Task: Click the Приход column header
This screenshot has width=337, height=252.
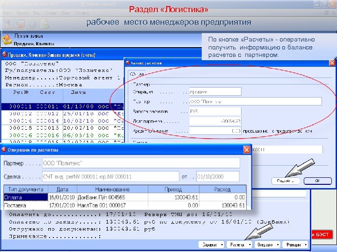Action: (x=174, y=189)
